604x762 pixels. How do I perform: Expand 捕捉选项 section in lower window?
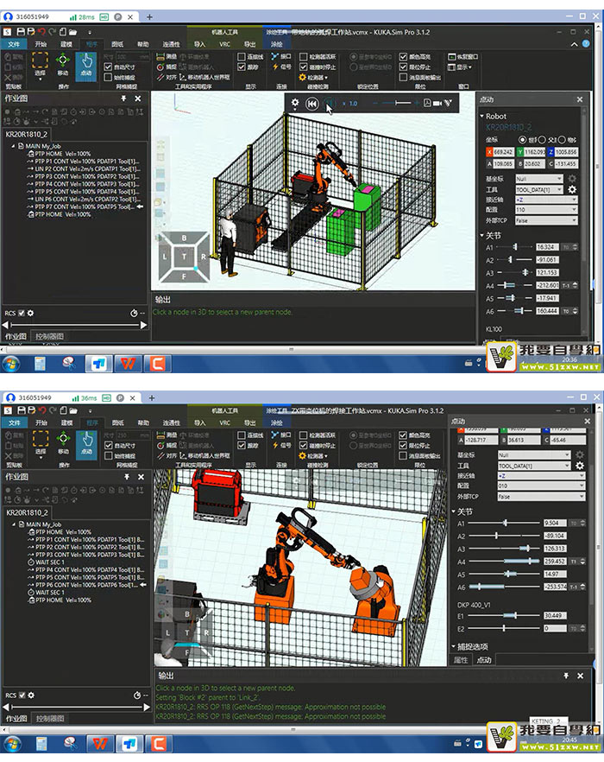click(454, 647)
